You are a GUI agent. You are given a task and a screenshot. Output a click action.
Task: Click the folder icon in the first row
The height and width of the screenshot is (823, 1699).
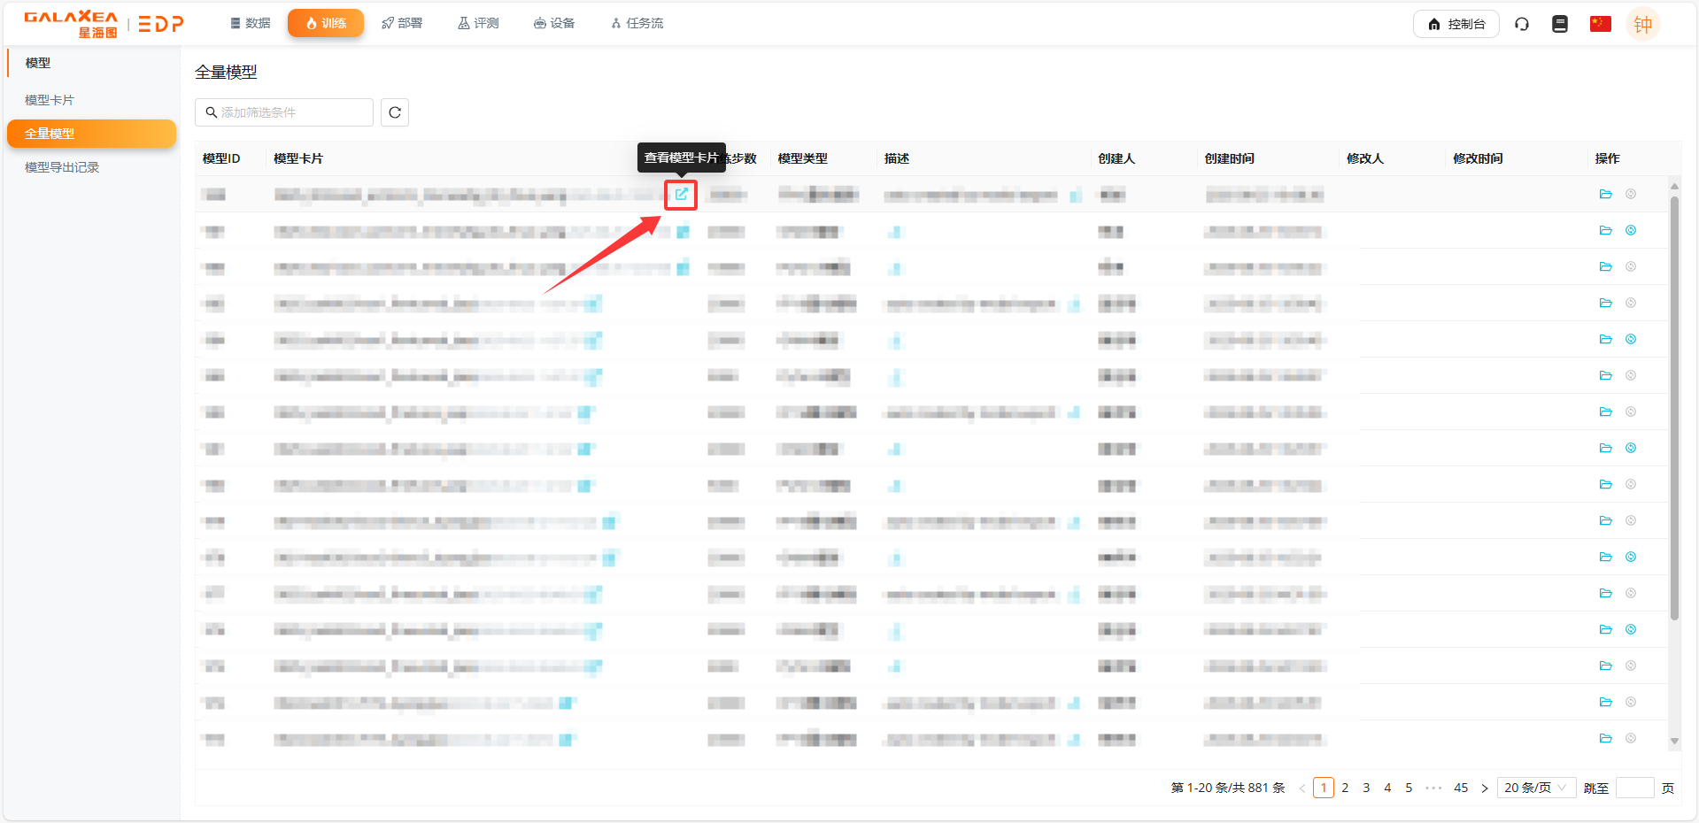click(1605, 195)
